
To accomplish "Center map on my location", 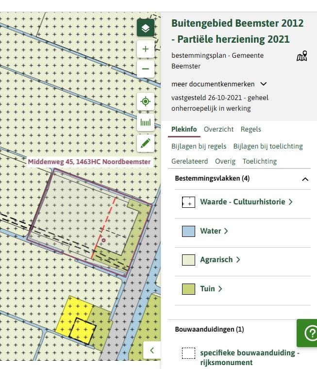I will tap(146, 101).
